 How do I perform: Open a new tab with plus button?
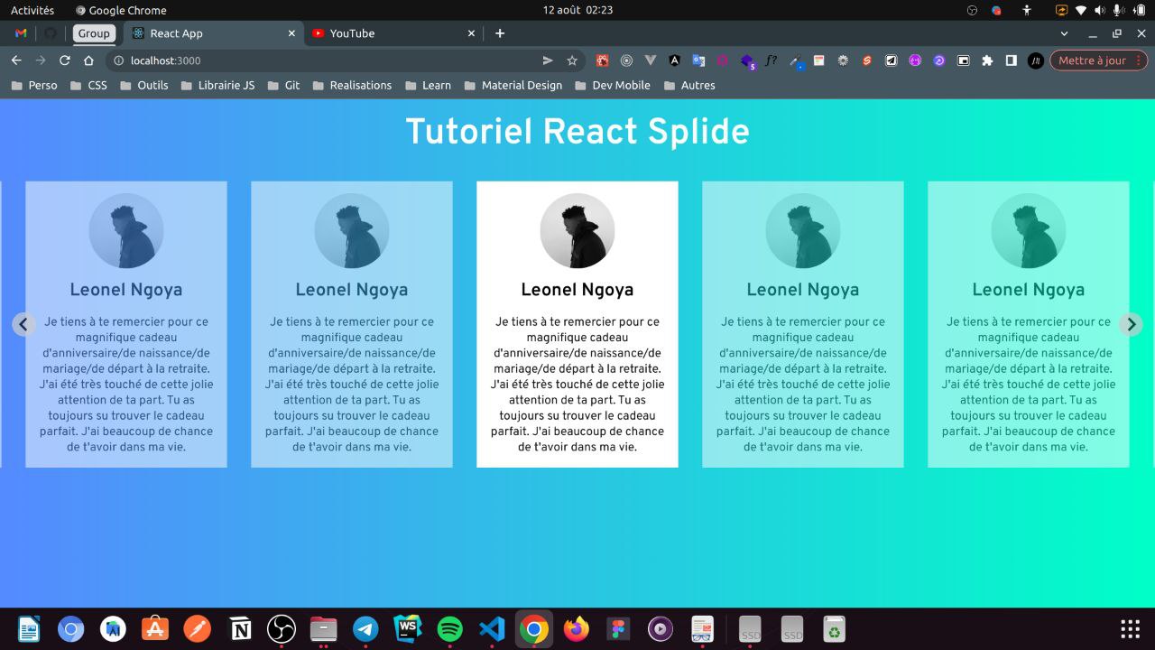tap(500, 33)
